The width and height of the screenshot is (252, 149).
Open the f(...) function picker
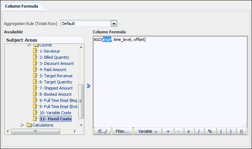click(103, 131)
